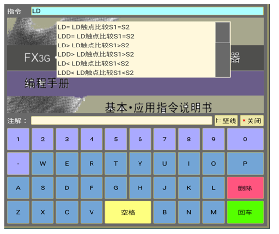Tap the C key

click(x=67, y=212)
